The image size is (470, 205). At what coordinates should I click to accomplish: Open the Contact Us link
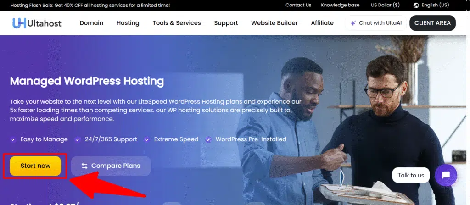coord(298,5)
